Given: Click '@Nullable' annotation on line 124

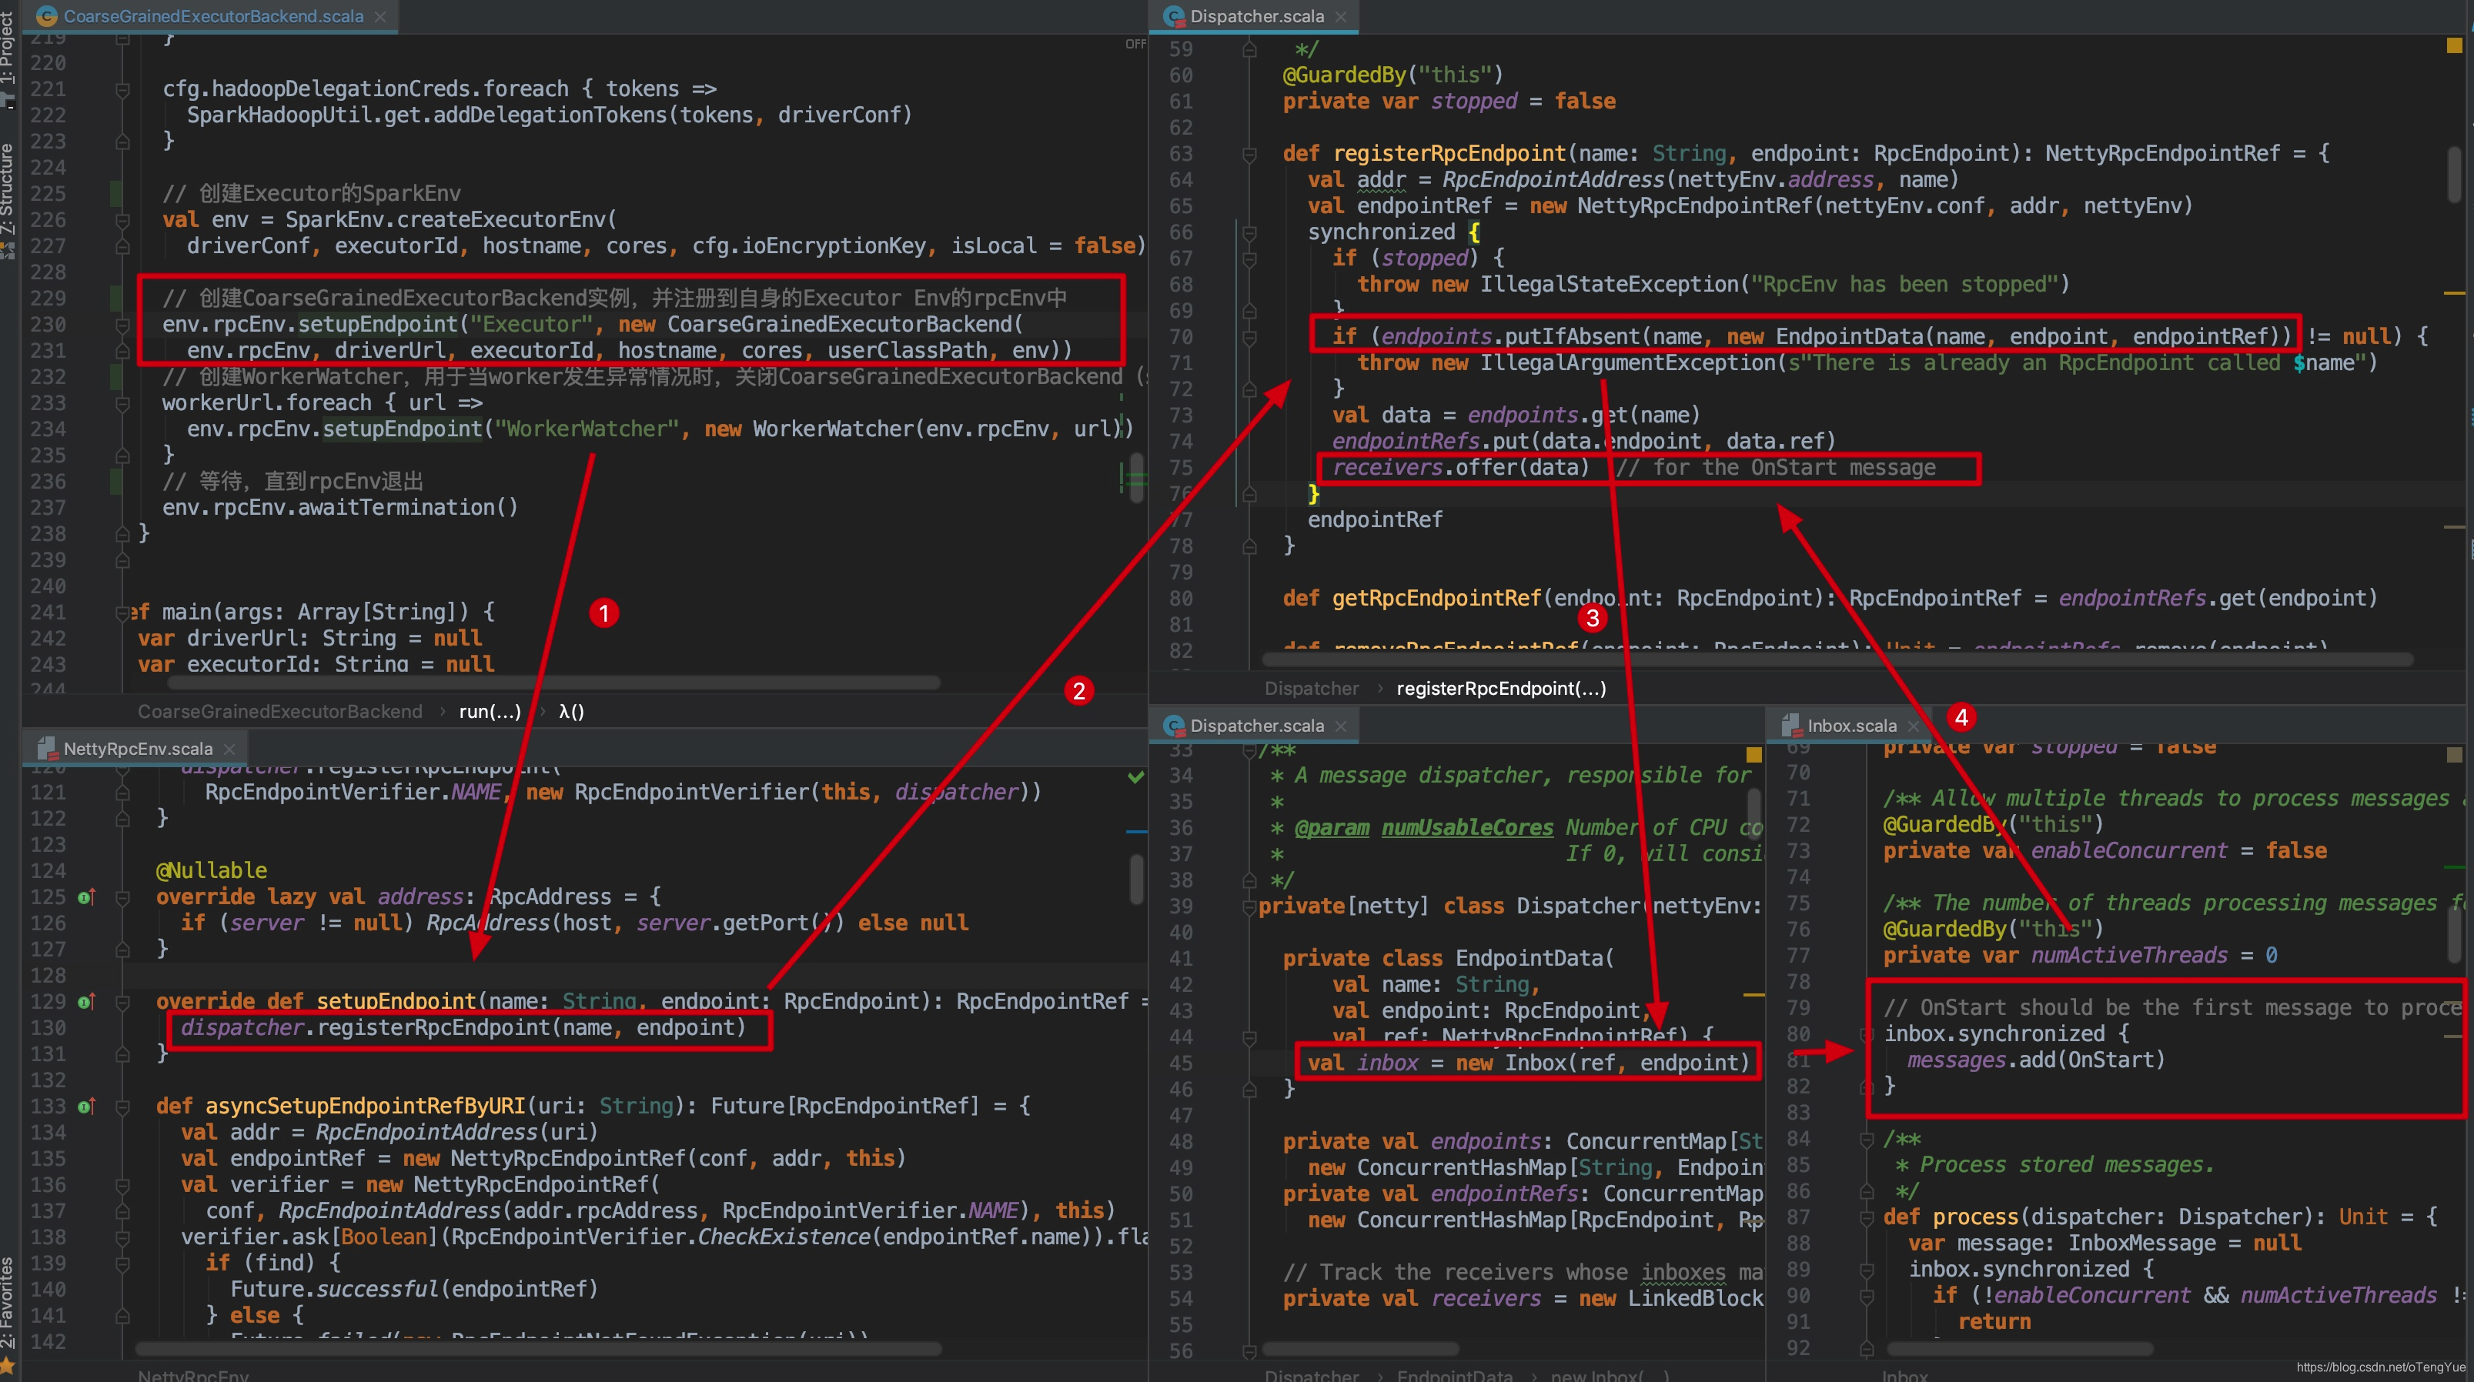Looking at the screenshot, I should coord(211,870).
